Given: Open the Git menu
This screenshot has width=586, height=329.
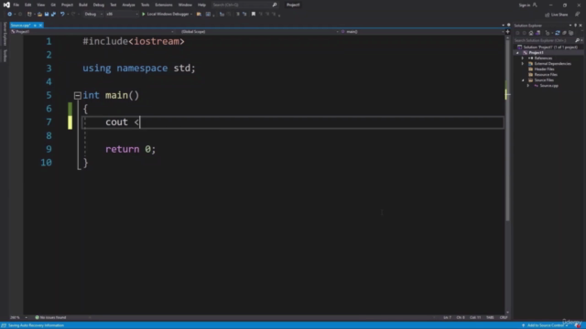Looking at the screenshot, I should [53, 5].
